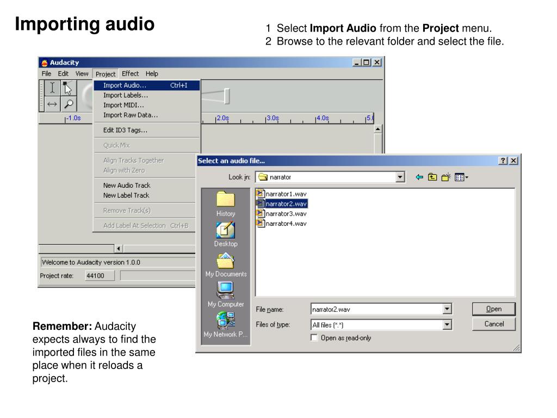Click the 3.0s mark on timeline ruler

click(x=273, y=118)
